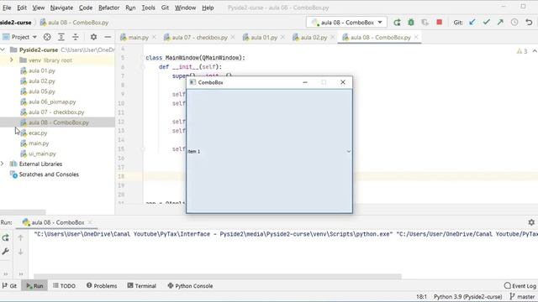Open the Python Console tool window
This screenshot has height=302, width=538.
(x=190, y=285)
